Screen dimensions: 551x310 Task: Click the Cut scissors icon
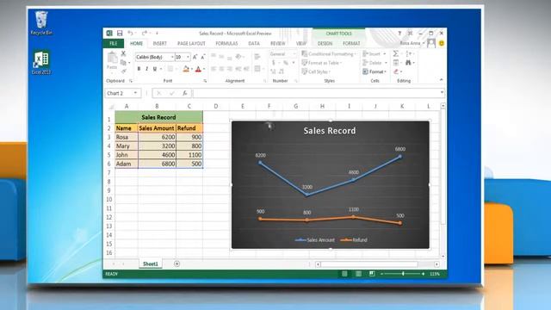pyautogui.click(x=123, y=53)
